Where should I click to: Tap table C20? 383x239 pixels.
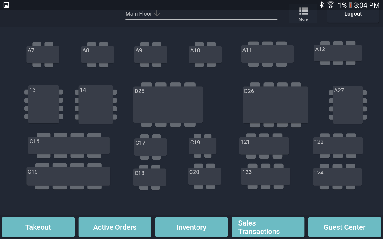[204, 176]
